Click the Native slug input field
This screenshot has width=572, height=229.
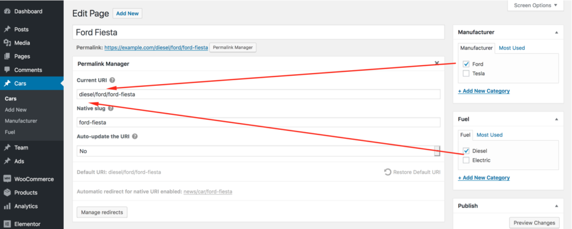(258, 123)
